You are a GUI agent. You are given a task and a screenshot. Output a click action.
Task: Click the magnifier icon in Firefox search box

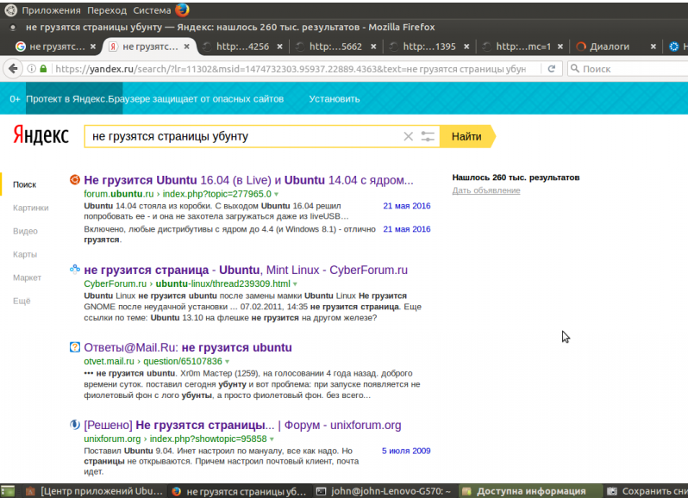[x=574, y=69]
